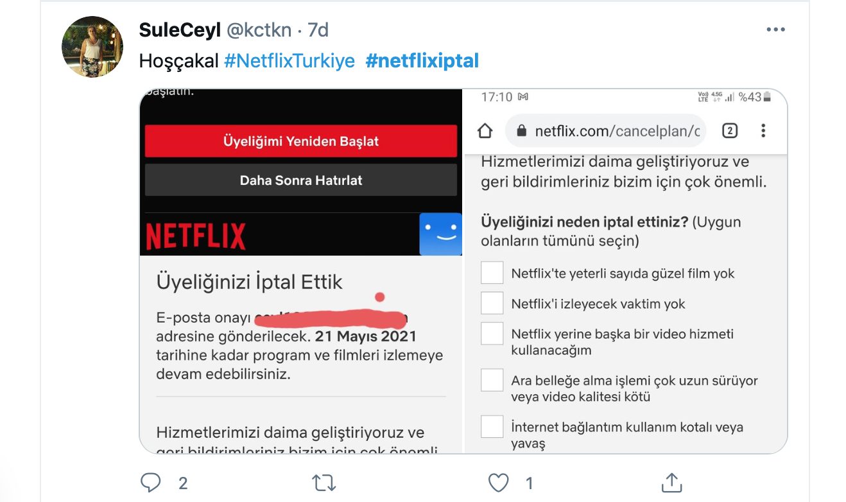Like the tweet with heart icon
Viewport: 846px width, 502px height.
(498, 482)
